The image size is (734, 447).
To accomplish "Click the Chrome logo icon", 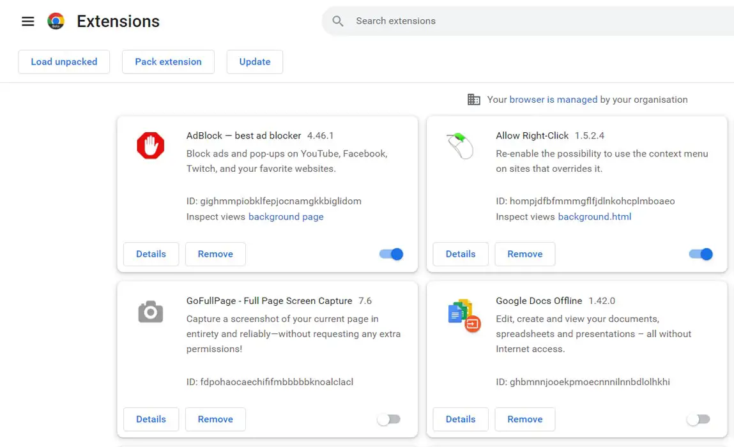I will [x=56, y=21].
